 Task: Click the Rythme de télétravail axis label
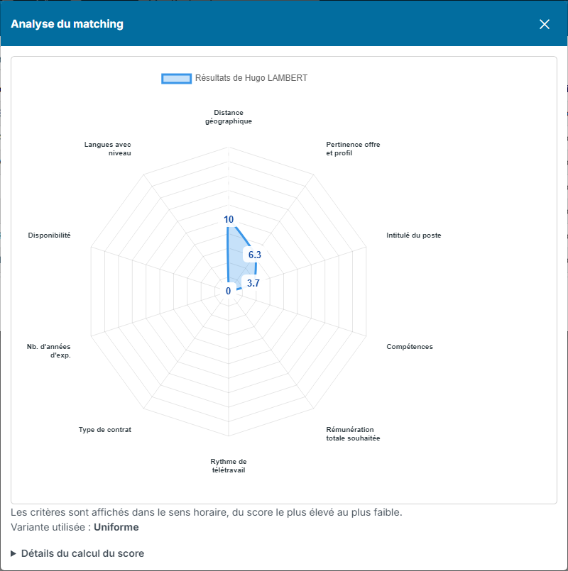(x=229, y=466)
